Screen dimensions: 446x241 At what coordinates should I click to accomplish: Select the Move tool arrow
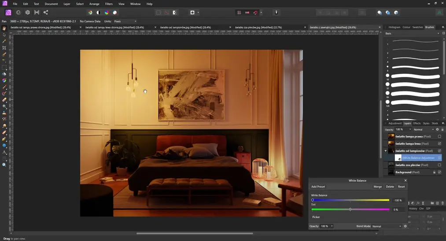pos(4,35)
